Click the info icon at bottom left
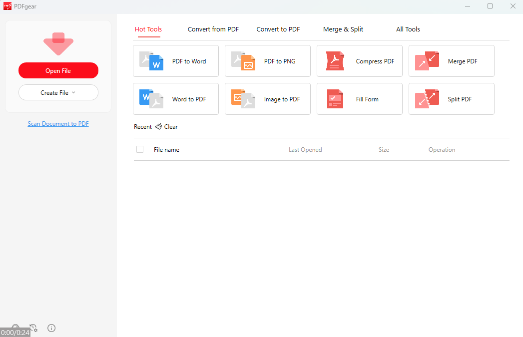The height and width of the screenshot is (337, 523). 51,328
